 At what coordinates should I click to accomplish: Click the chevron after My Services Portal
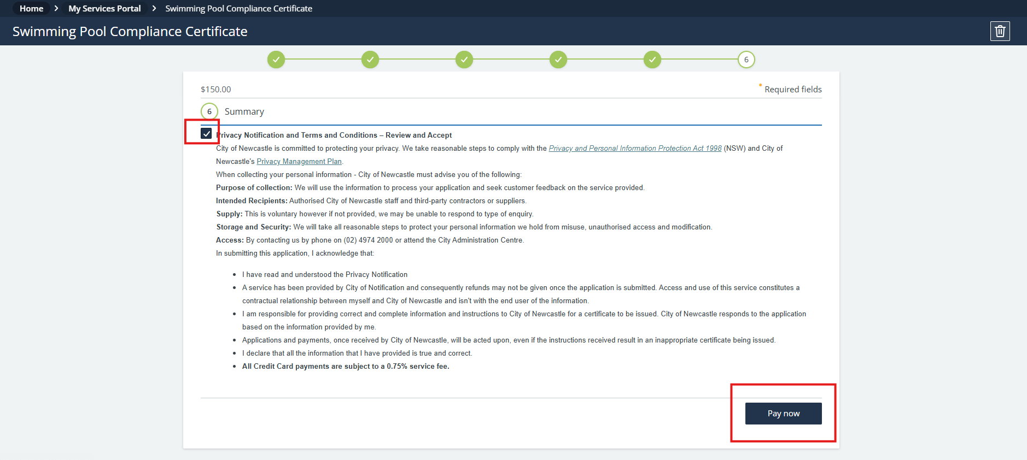point(154,9)
